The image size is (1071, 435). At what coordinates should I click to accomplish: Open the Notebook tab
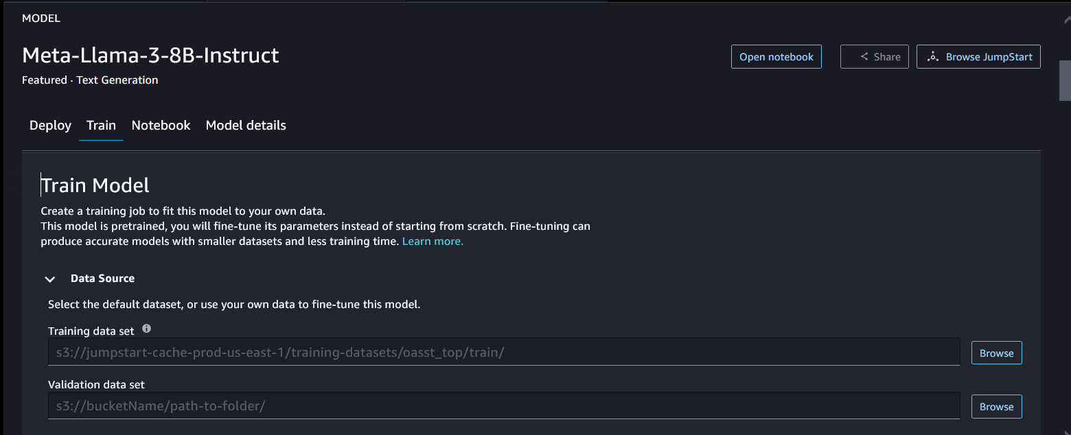[x=161, y=126]
